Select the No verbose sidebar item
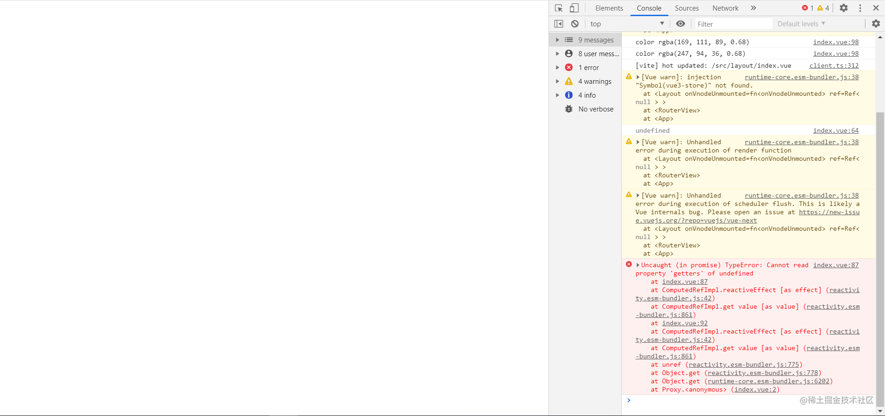This screenshot has width=885, height=416. tap(585, 109)
